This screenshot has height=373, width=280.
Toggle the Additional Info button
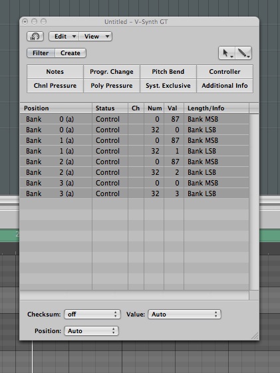coord(225,86)
